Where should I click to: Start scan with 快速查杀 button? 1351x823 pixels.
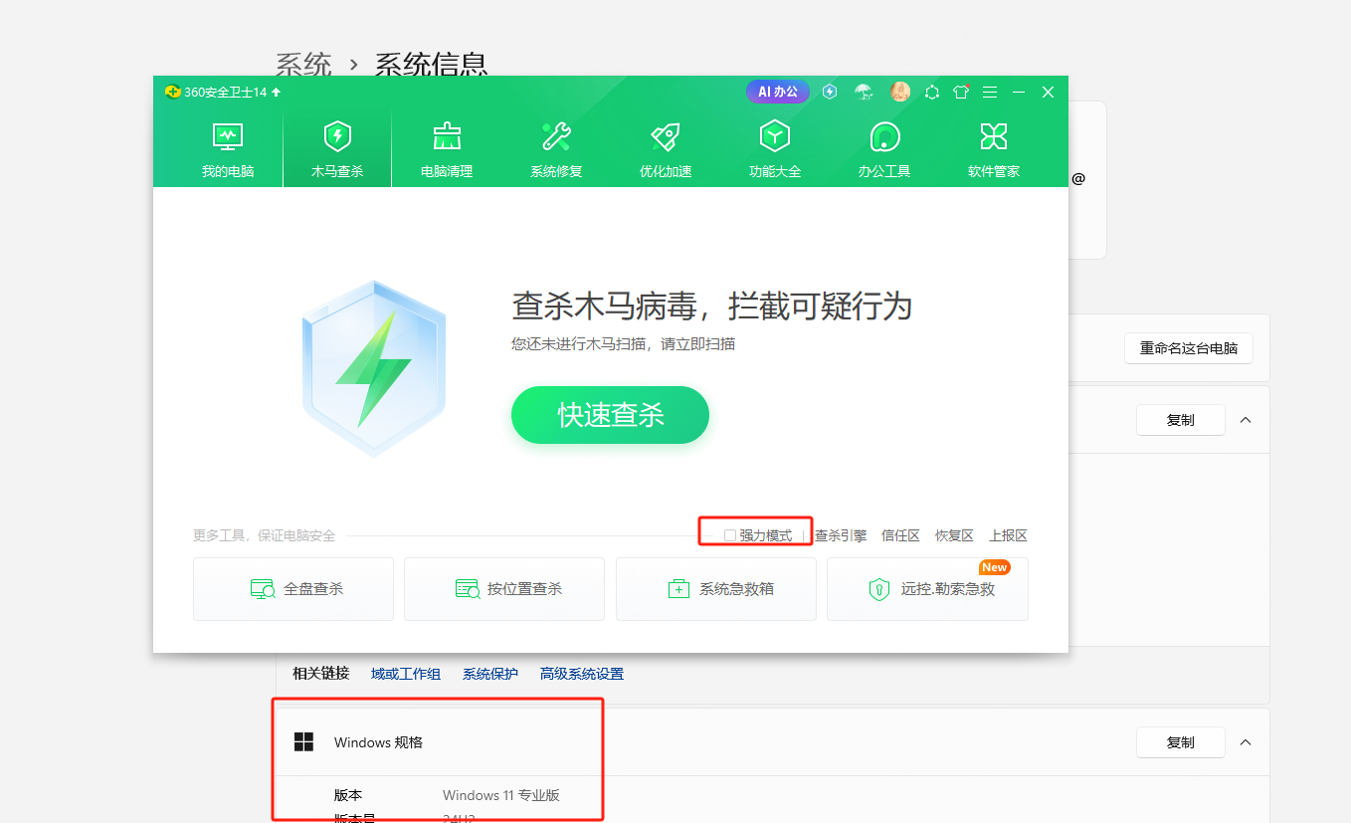[x=610, y=415]
